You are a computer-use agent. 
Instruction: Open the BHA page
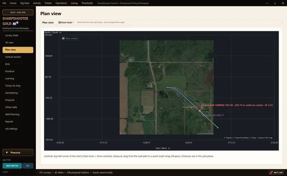click(x=18, y=64)
